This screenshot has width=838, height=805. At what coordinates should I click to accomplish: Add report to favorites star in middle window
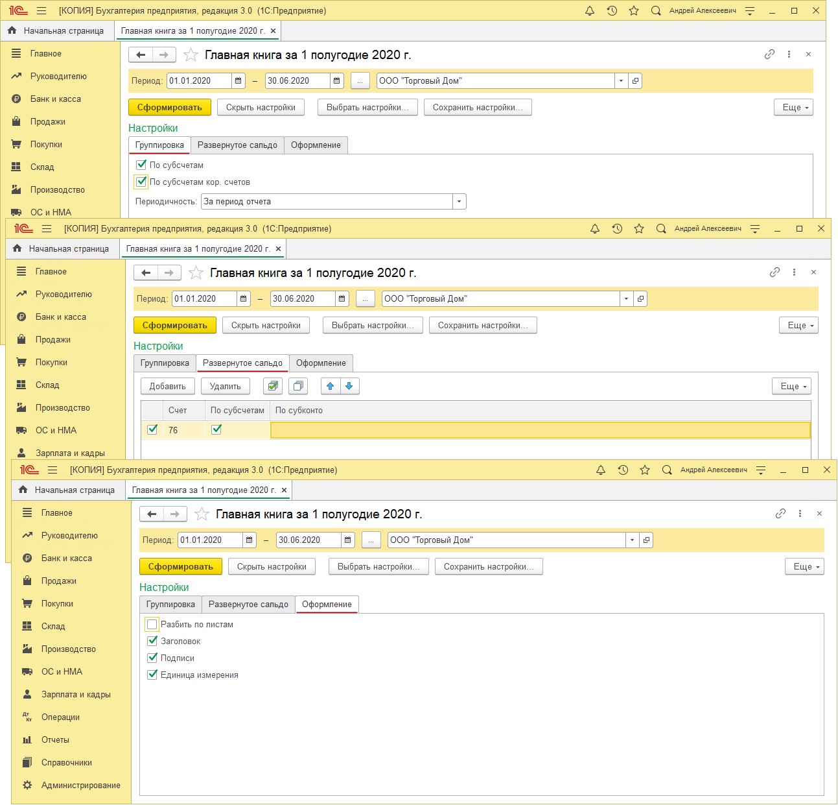[196, 273]
